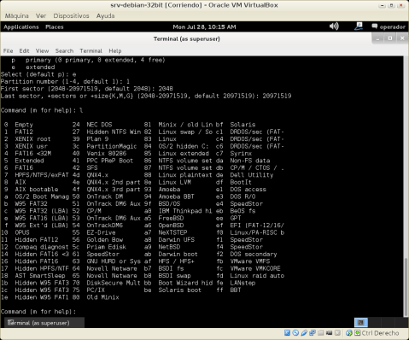Click the '24 NEC DOS' entry
Image resolution: width=409 pixels, height=340 pixels.
click(x=92, y=125)
